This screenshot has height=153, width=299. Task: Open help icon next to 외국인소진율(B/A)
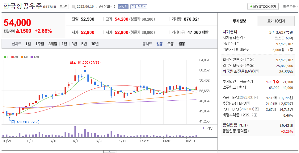tap(257, 71)
